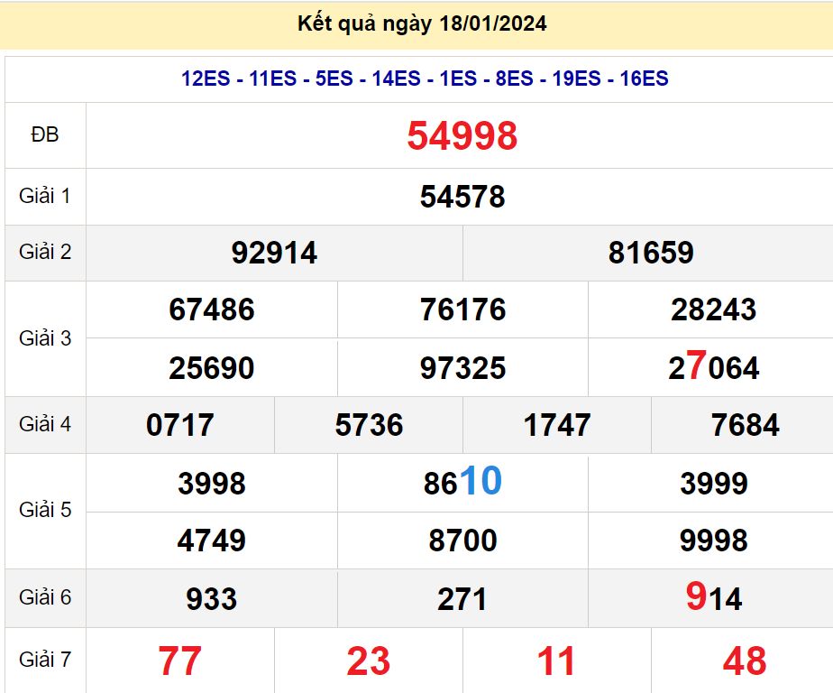This screenshot has width=833, height=693.
Task: Click the Giải 6 number 933
Action: coord(212,598)
